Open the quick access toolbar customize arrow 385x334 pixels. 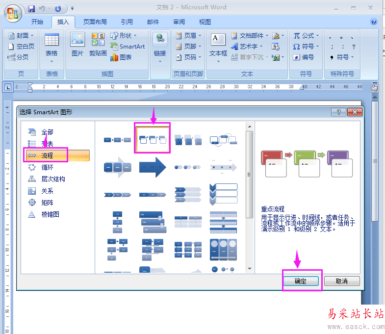click(x=72, y=9)
